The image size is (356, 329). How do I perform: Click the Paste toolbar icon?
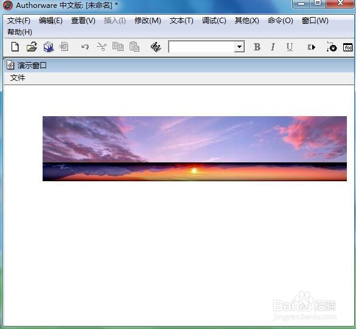134,47
